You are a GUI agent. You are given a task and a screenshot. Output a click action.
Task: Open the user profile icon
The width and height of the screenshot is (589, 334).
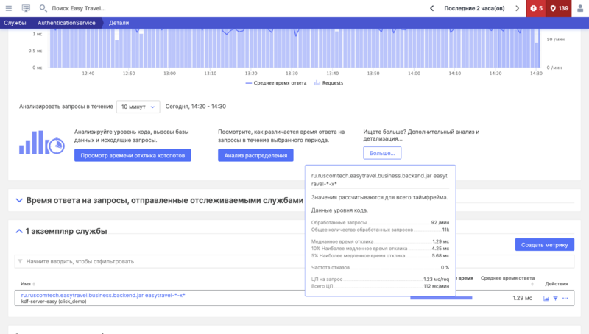[x=580, y=8]
